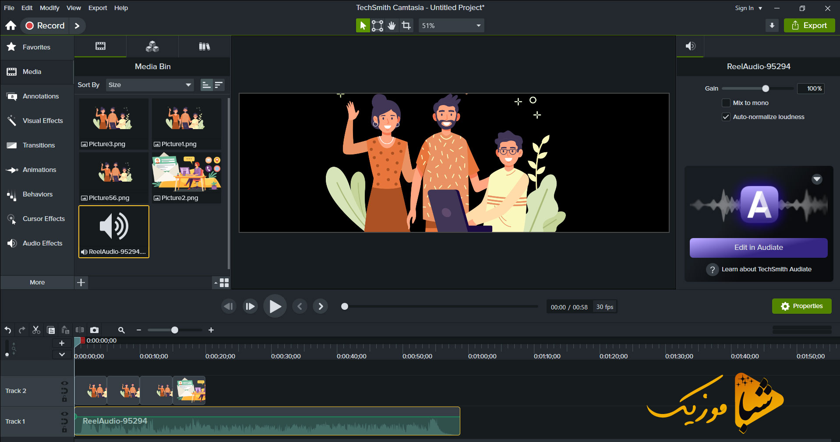The image size is (840, 442).
Task: Open the help icon for Audiate
Action: pos(712,270)
